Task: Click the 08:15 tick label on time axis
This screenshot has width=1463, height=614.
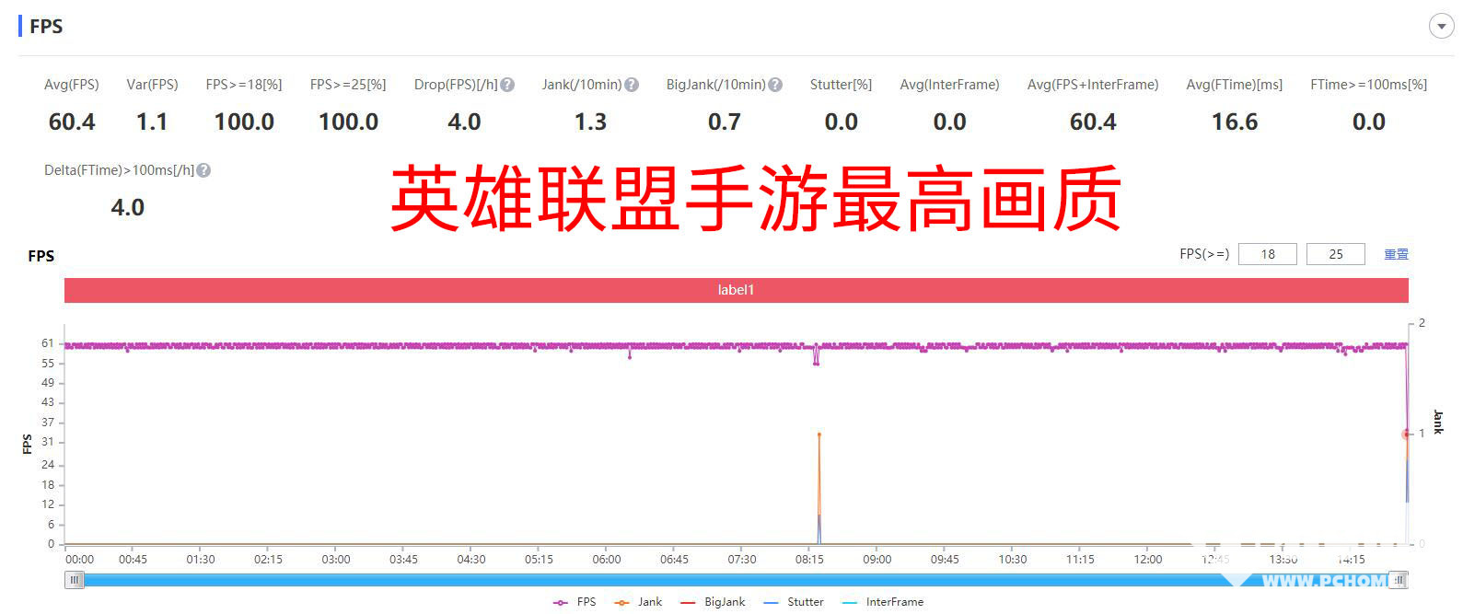Action: 809,560
